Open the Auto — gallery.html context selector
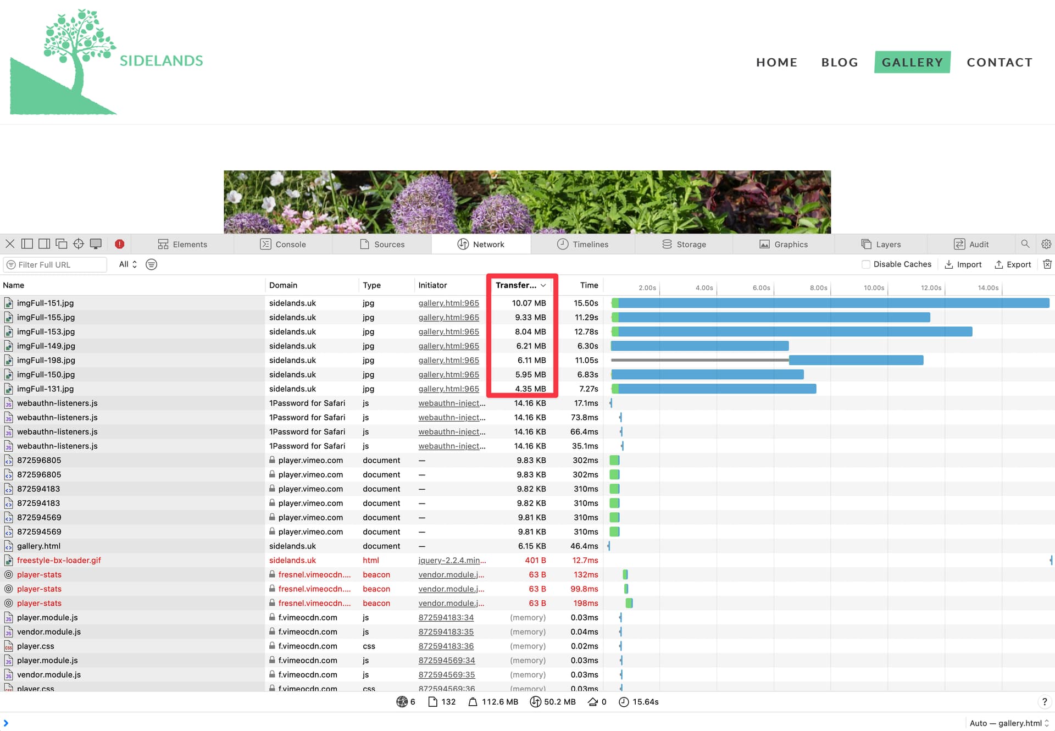Viewport: 1055px width, 731px height. (1009, 723)
